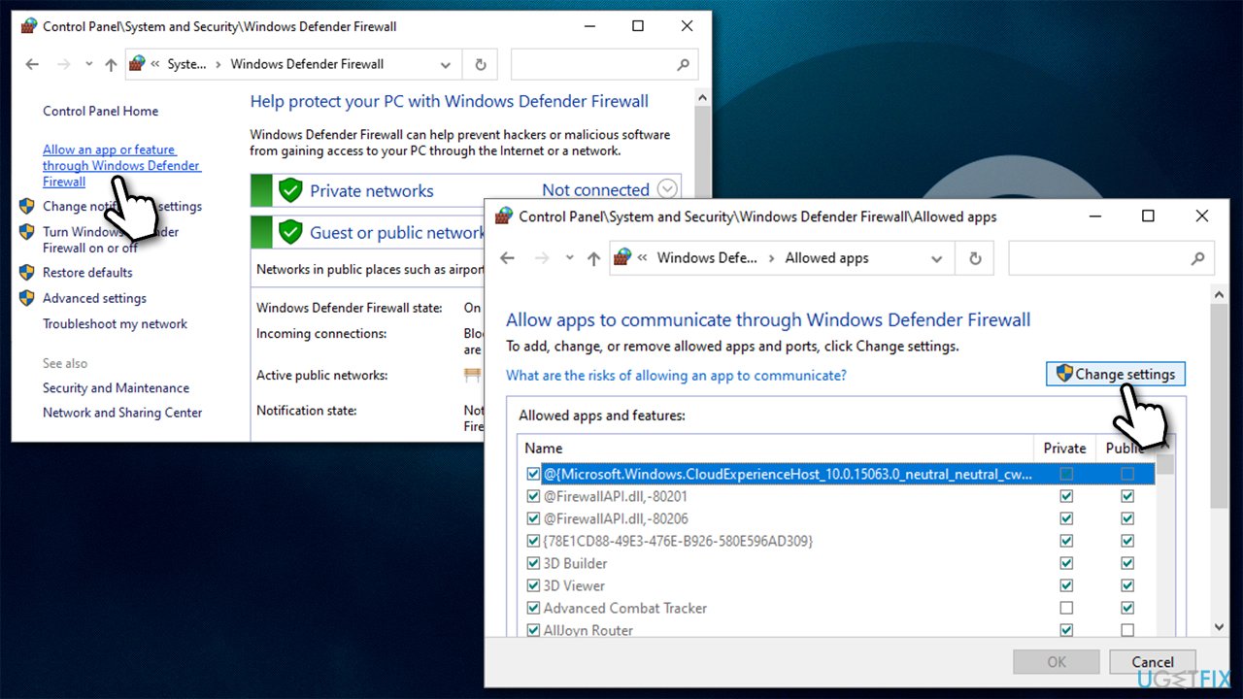Toggle Public checkbox for 3D Builder
1243x699 pixels.
point(1127,563)
